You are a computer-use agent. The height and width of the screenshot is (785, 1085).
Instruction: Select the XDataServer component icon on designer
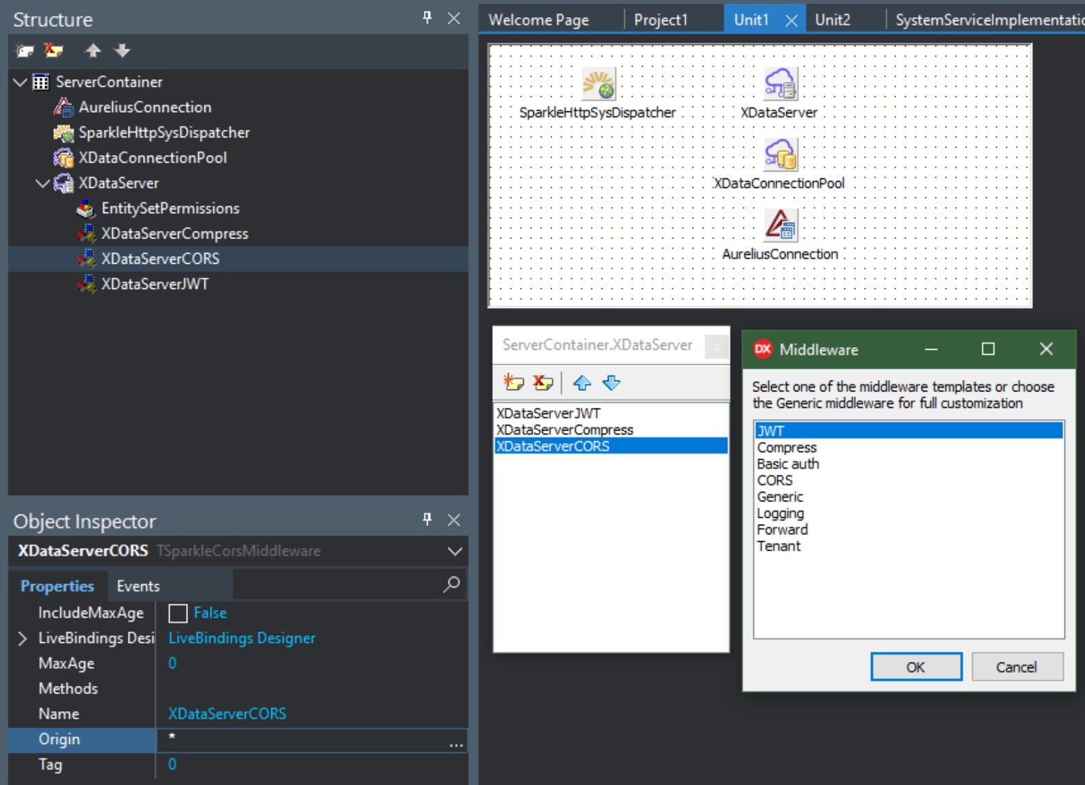780,84
